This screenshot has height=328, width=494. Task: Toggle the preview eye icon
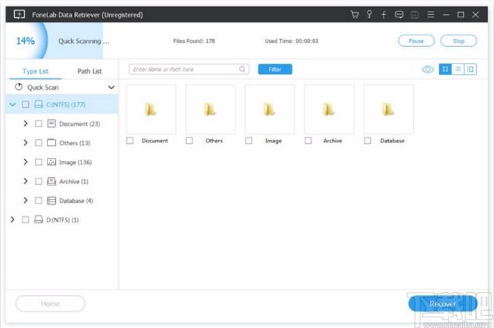pos(427,69)
